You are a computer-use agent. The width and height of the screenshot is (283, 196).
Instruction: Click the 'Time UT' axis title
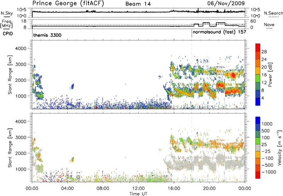click(138, 194)
